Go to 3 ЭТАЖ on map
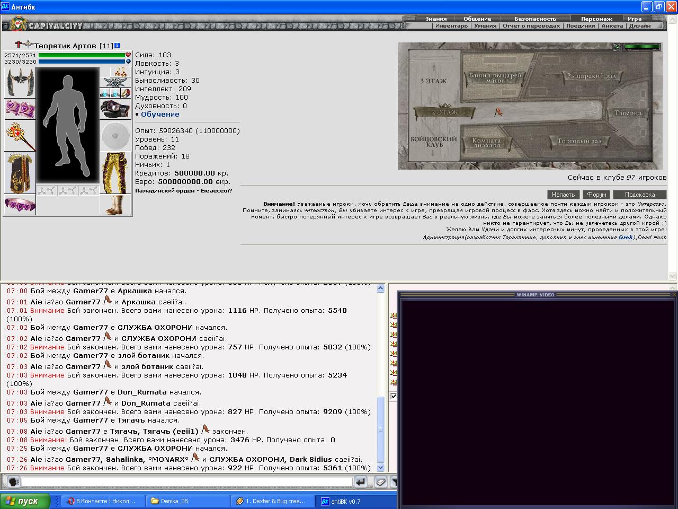The width and height of the screenshot is (678, 509). (x=433, y=81)
